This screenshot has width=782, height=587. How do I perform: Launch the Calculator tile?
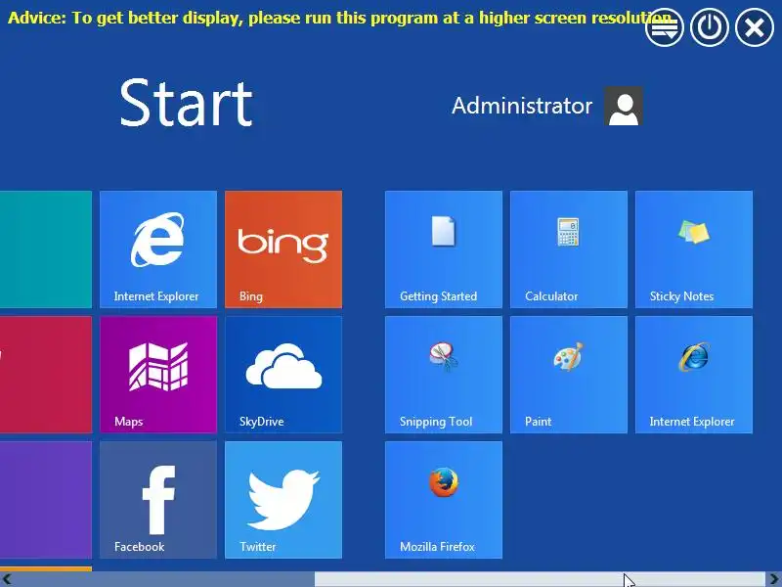point(569,249)
